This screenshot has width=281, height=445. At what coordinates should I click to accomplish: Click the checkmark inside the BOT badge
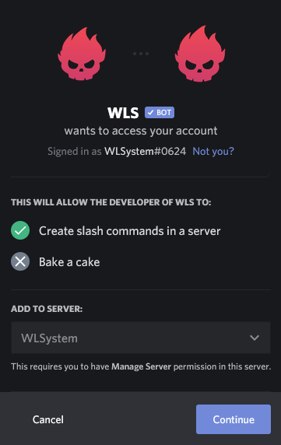pyautogui.click(x=150, y=113)
